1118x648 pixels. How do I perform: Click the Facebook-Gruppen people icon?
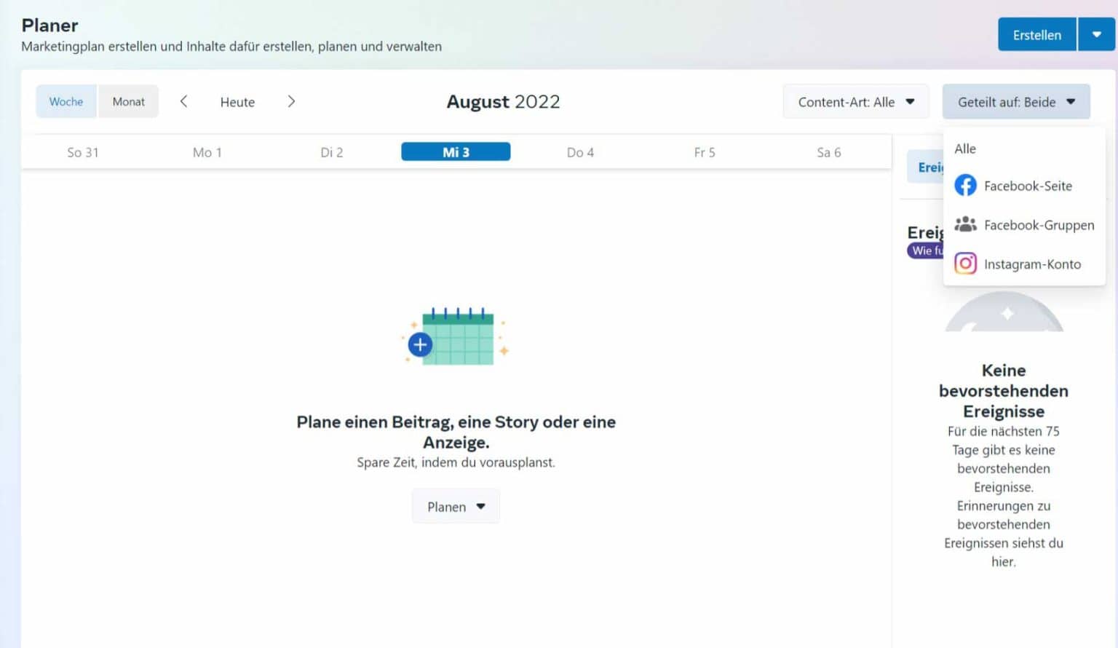965,224
